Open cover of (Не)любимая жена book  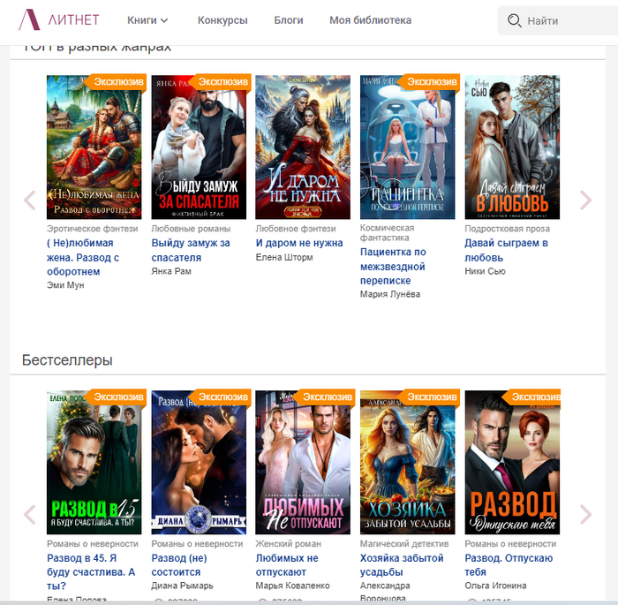[94, 147]
